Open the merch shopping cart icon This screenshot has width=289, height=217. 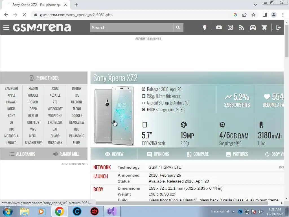264,27
